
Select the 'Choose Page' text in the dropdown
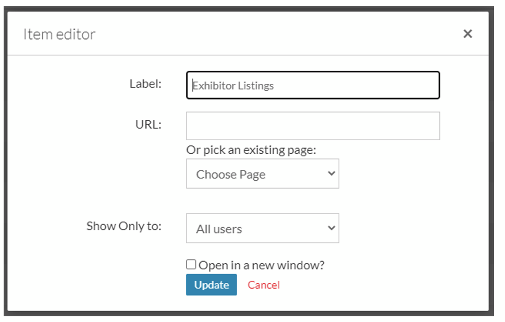[230, 175]
